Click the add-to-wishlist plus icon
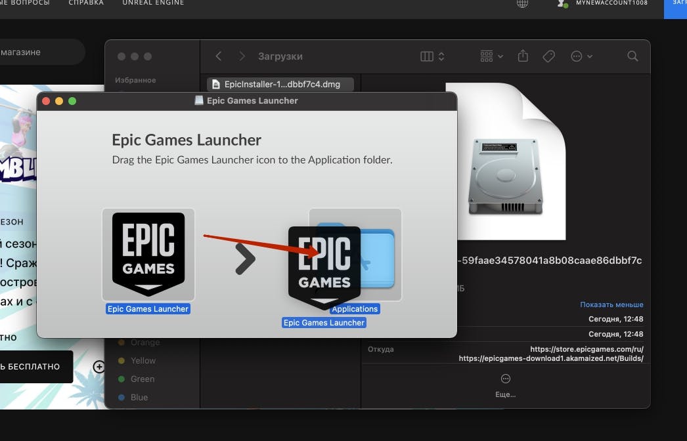The width and height of the screenshot is (687, 441). (x=99, y=367)
